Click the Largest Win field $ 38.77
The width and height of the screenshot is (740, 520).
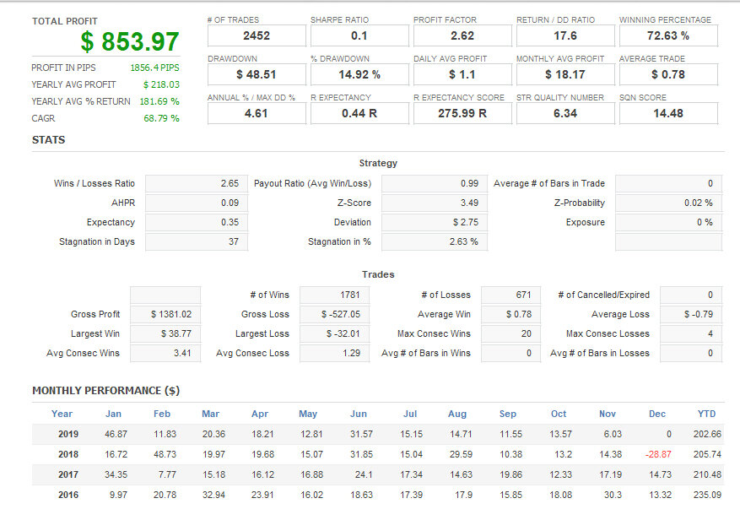click(x=165, y=333)
